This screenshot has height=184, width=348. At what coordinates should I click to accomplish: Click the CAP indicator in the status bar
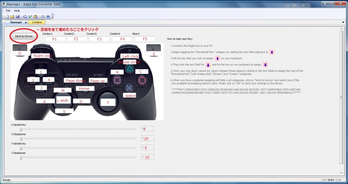coord(324,180)
